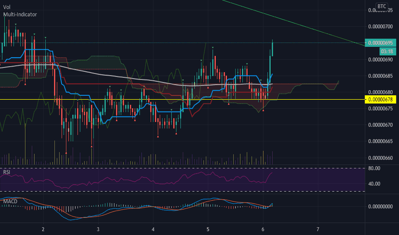Select the green descending trend line

293,23
